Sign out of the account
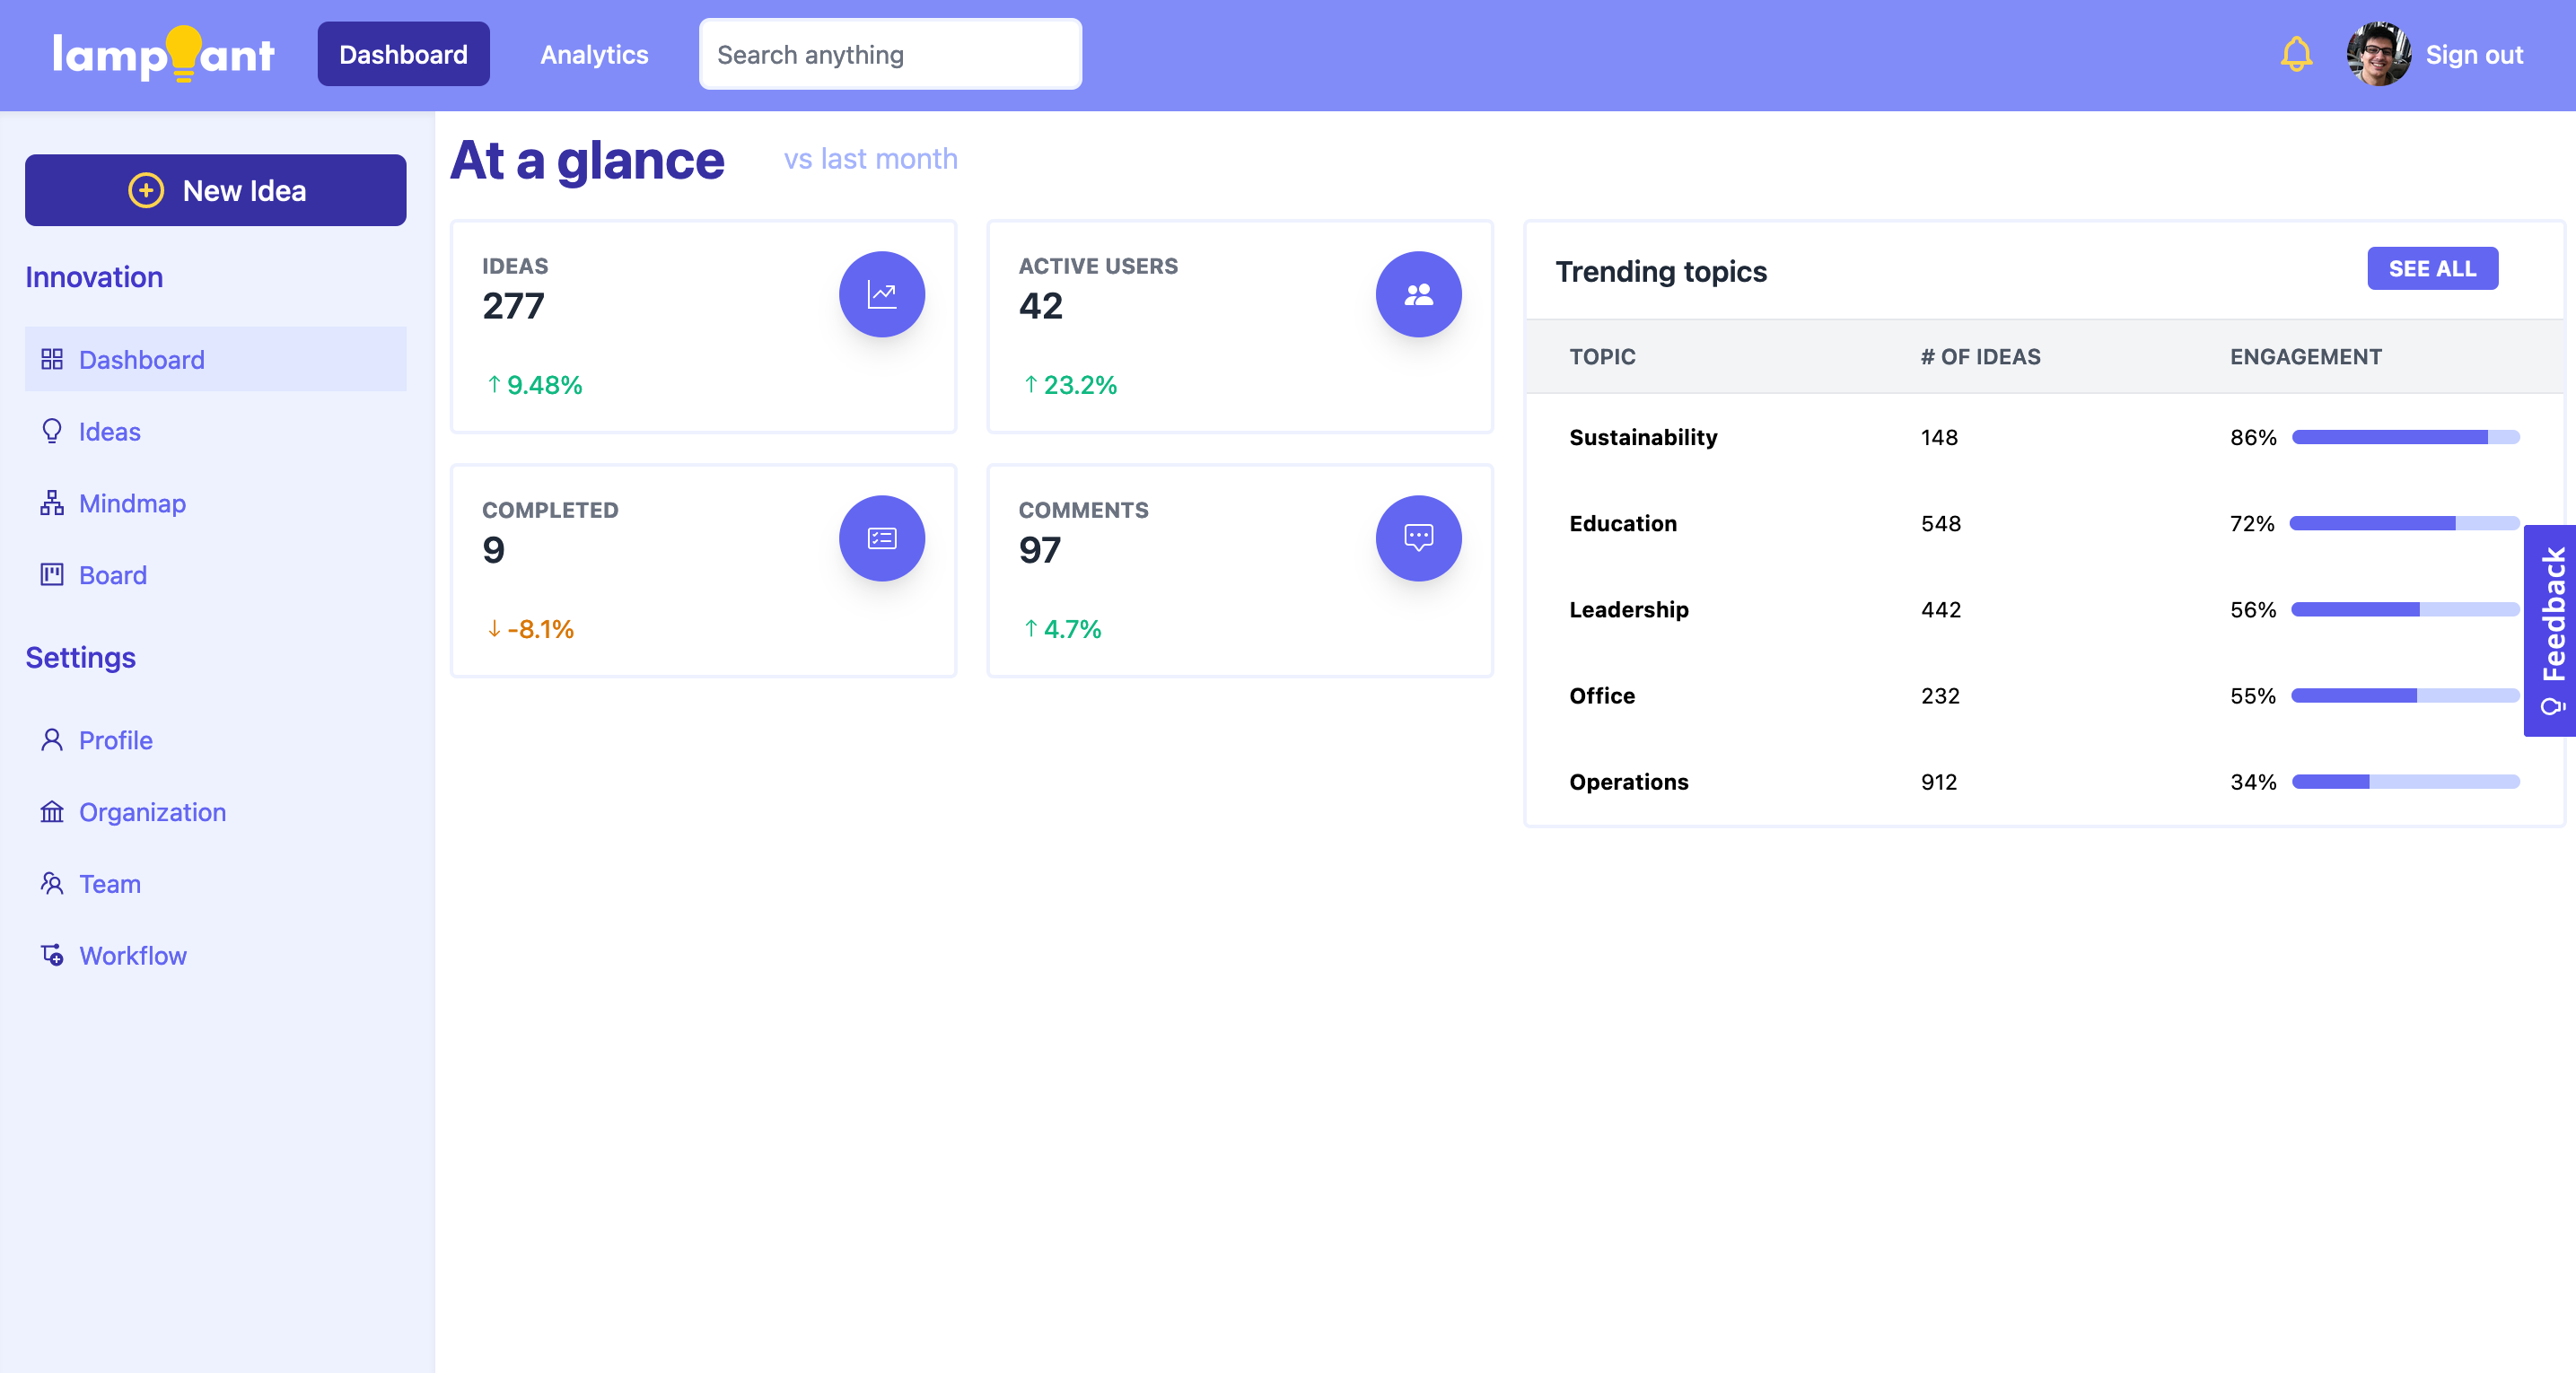Viewport: 2576px width, 1373px height. tap(2474, 55)
